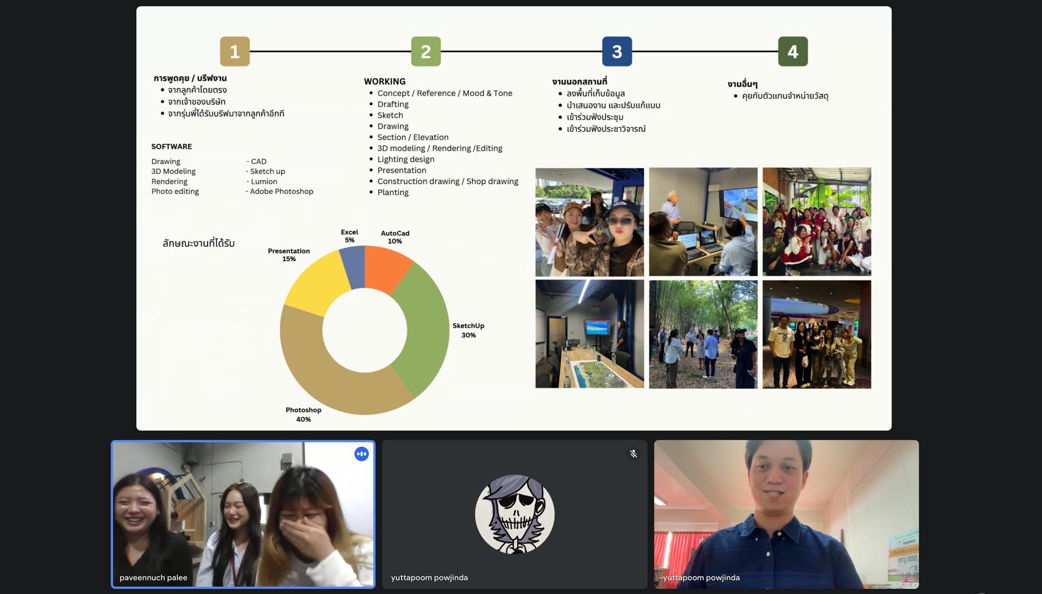Click the blue number 3 step badge
The height and width of the screenshot is (594, 1042).
[617, 52]
